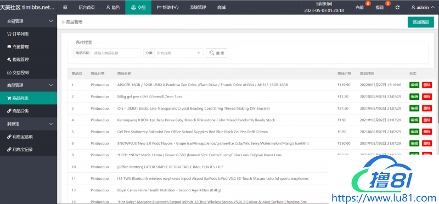The height and width of the screenshot is (204, 439).
Task: Click the refresh icon in top bar
Action: tap(397, 8)
